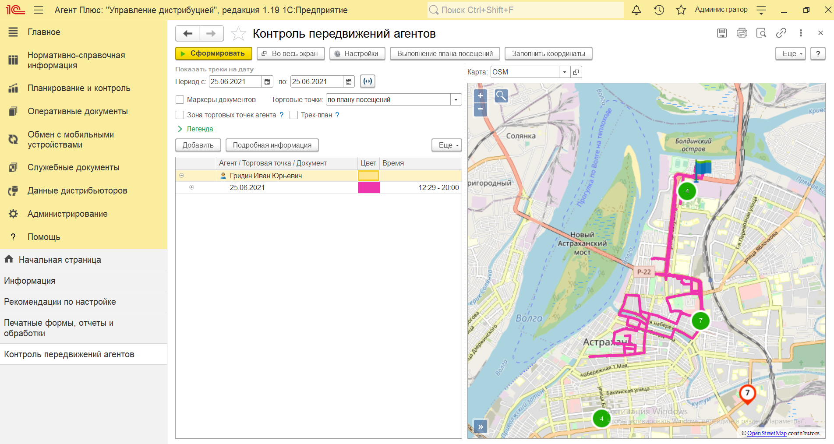This screenshot has width=834, height=444.
Task: Click help question mark for Зона торговых точек
Action: pos(281,115)
